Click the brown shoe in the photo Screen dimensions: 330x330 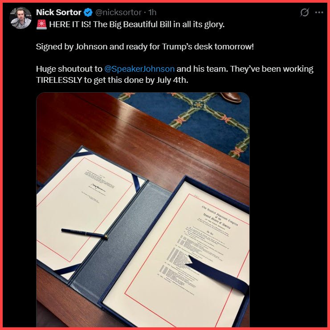click(231, 98)
